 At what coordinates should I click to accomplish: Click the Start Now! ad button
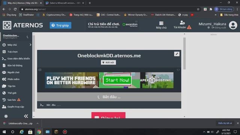(117, 80)
